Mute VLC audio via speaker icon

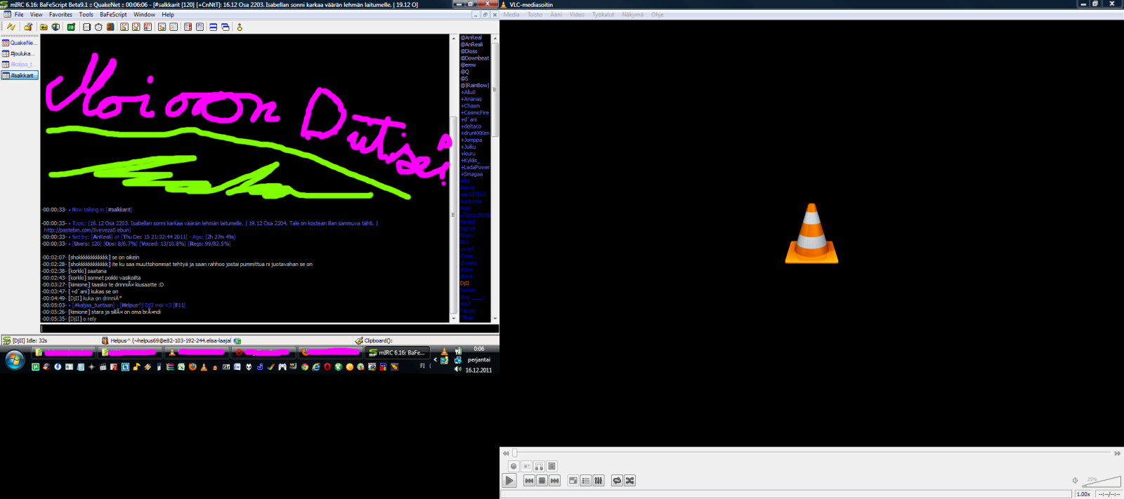point(1075,481)
